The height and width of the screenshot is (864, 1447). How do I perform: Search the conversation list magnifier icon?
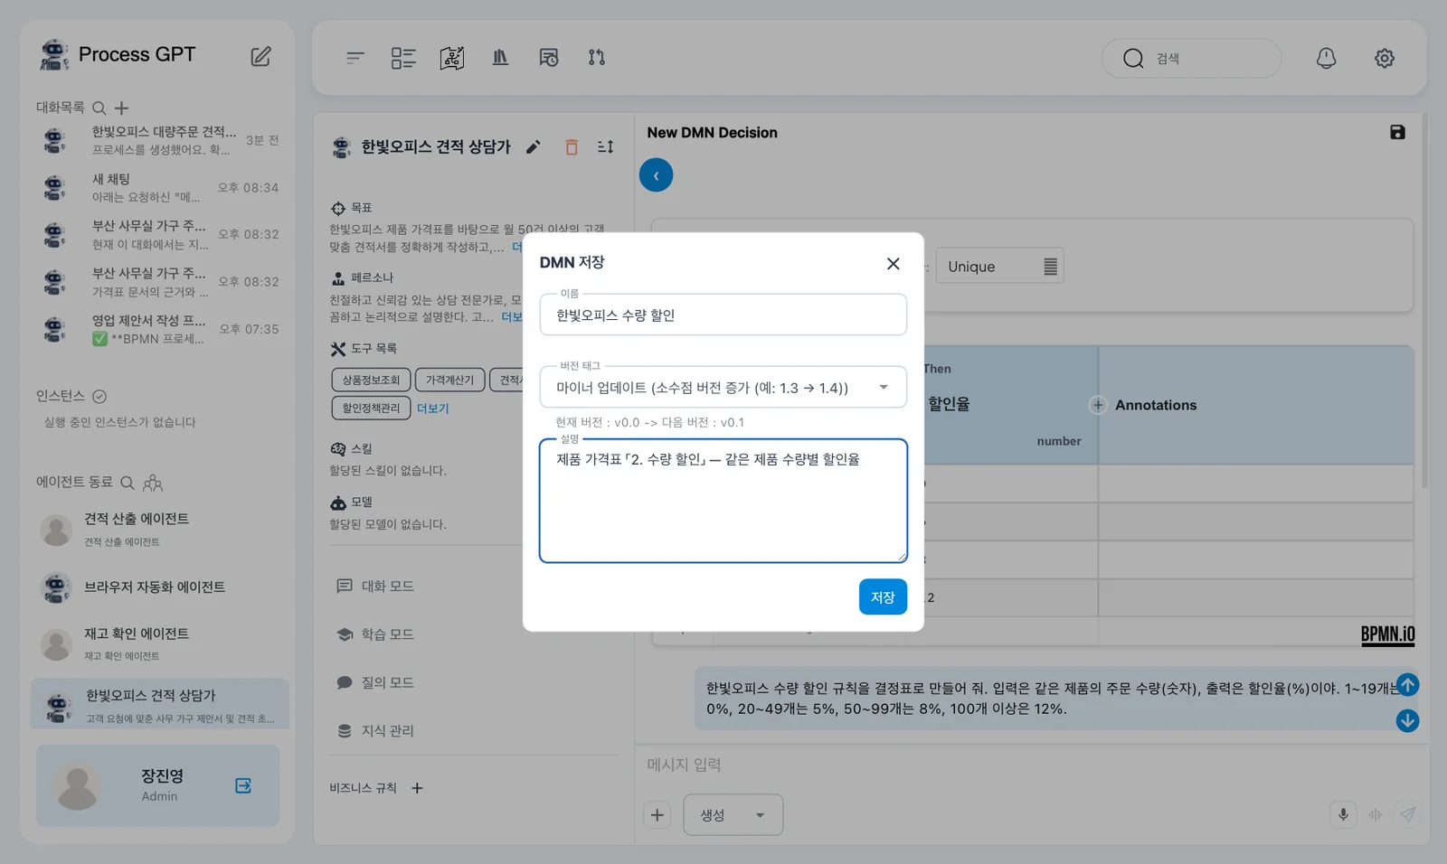[x=99, y=108]
